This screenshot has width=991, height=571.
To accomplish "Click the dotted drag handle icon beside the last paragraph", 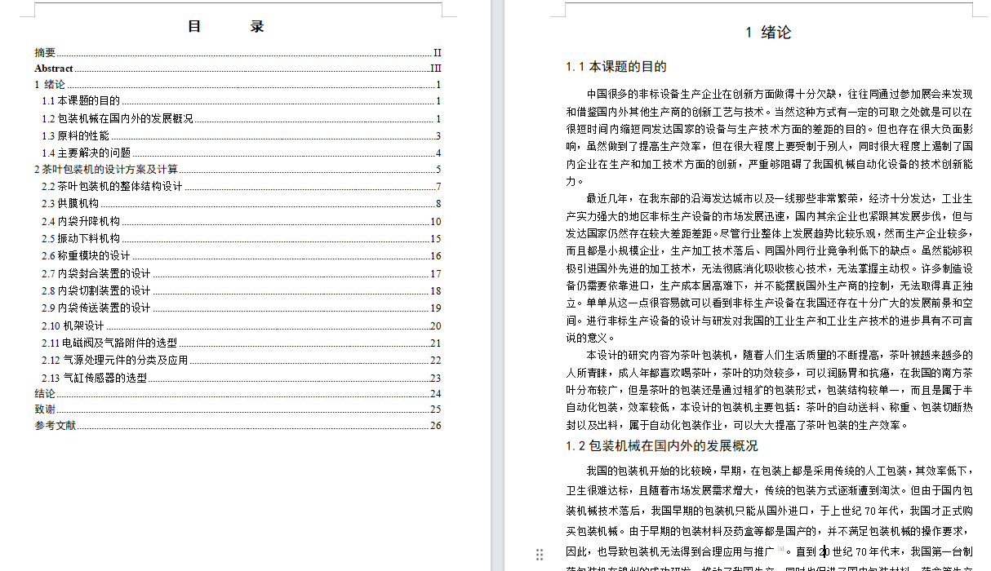I will [540, 555].
